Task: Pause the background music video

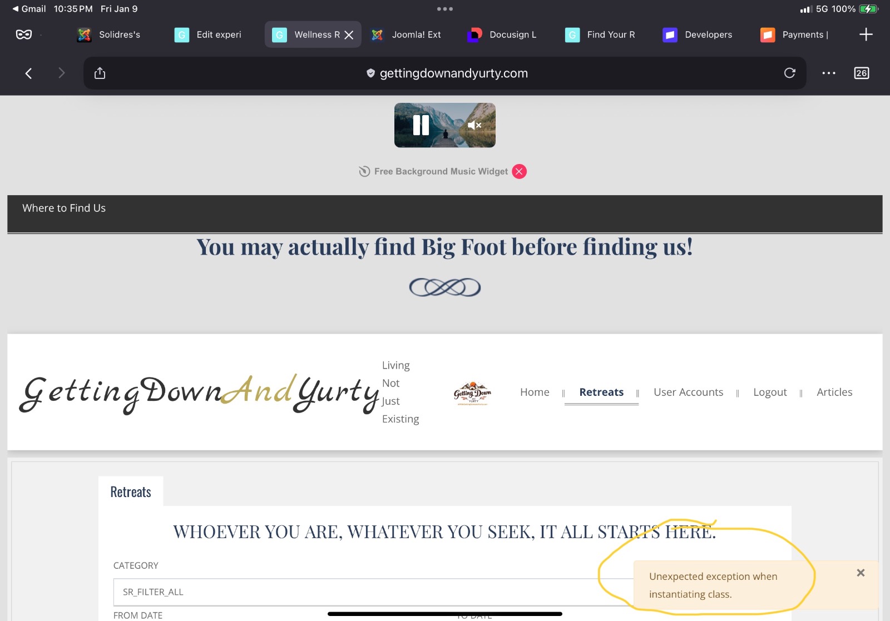Action: click(421, 125)
